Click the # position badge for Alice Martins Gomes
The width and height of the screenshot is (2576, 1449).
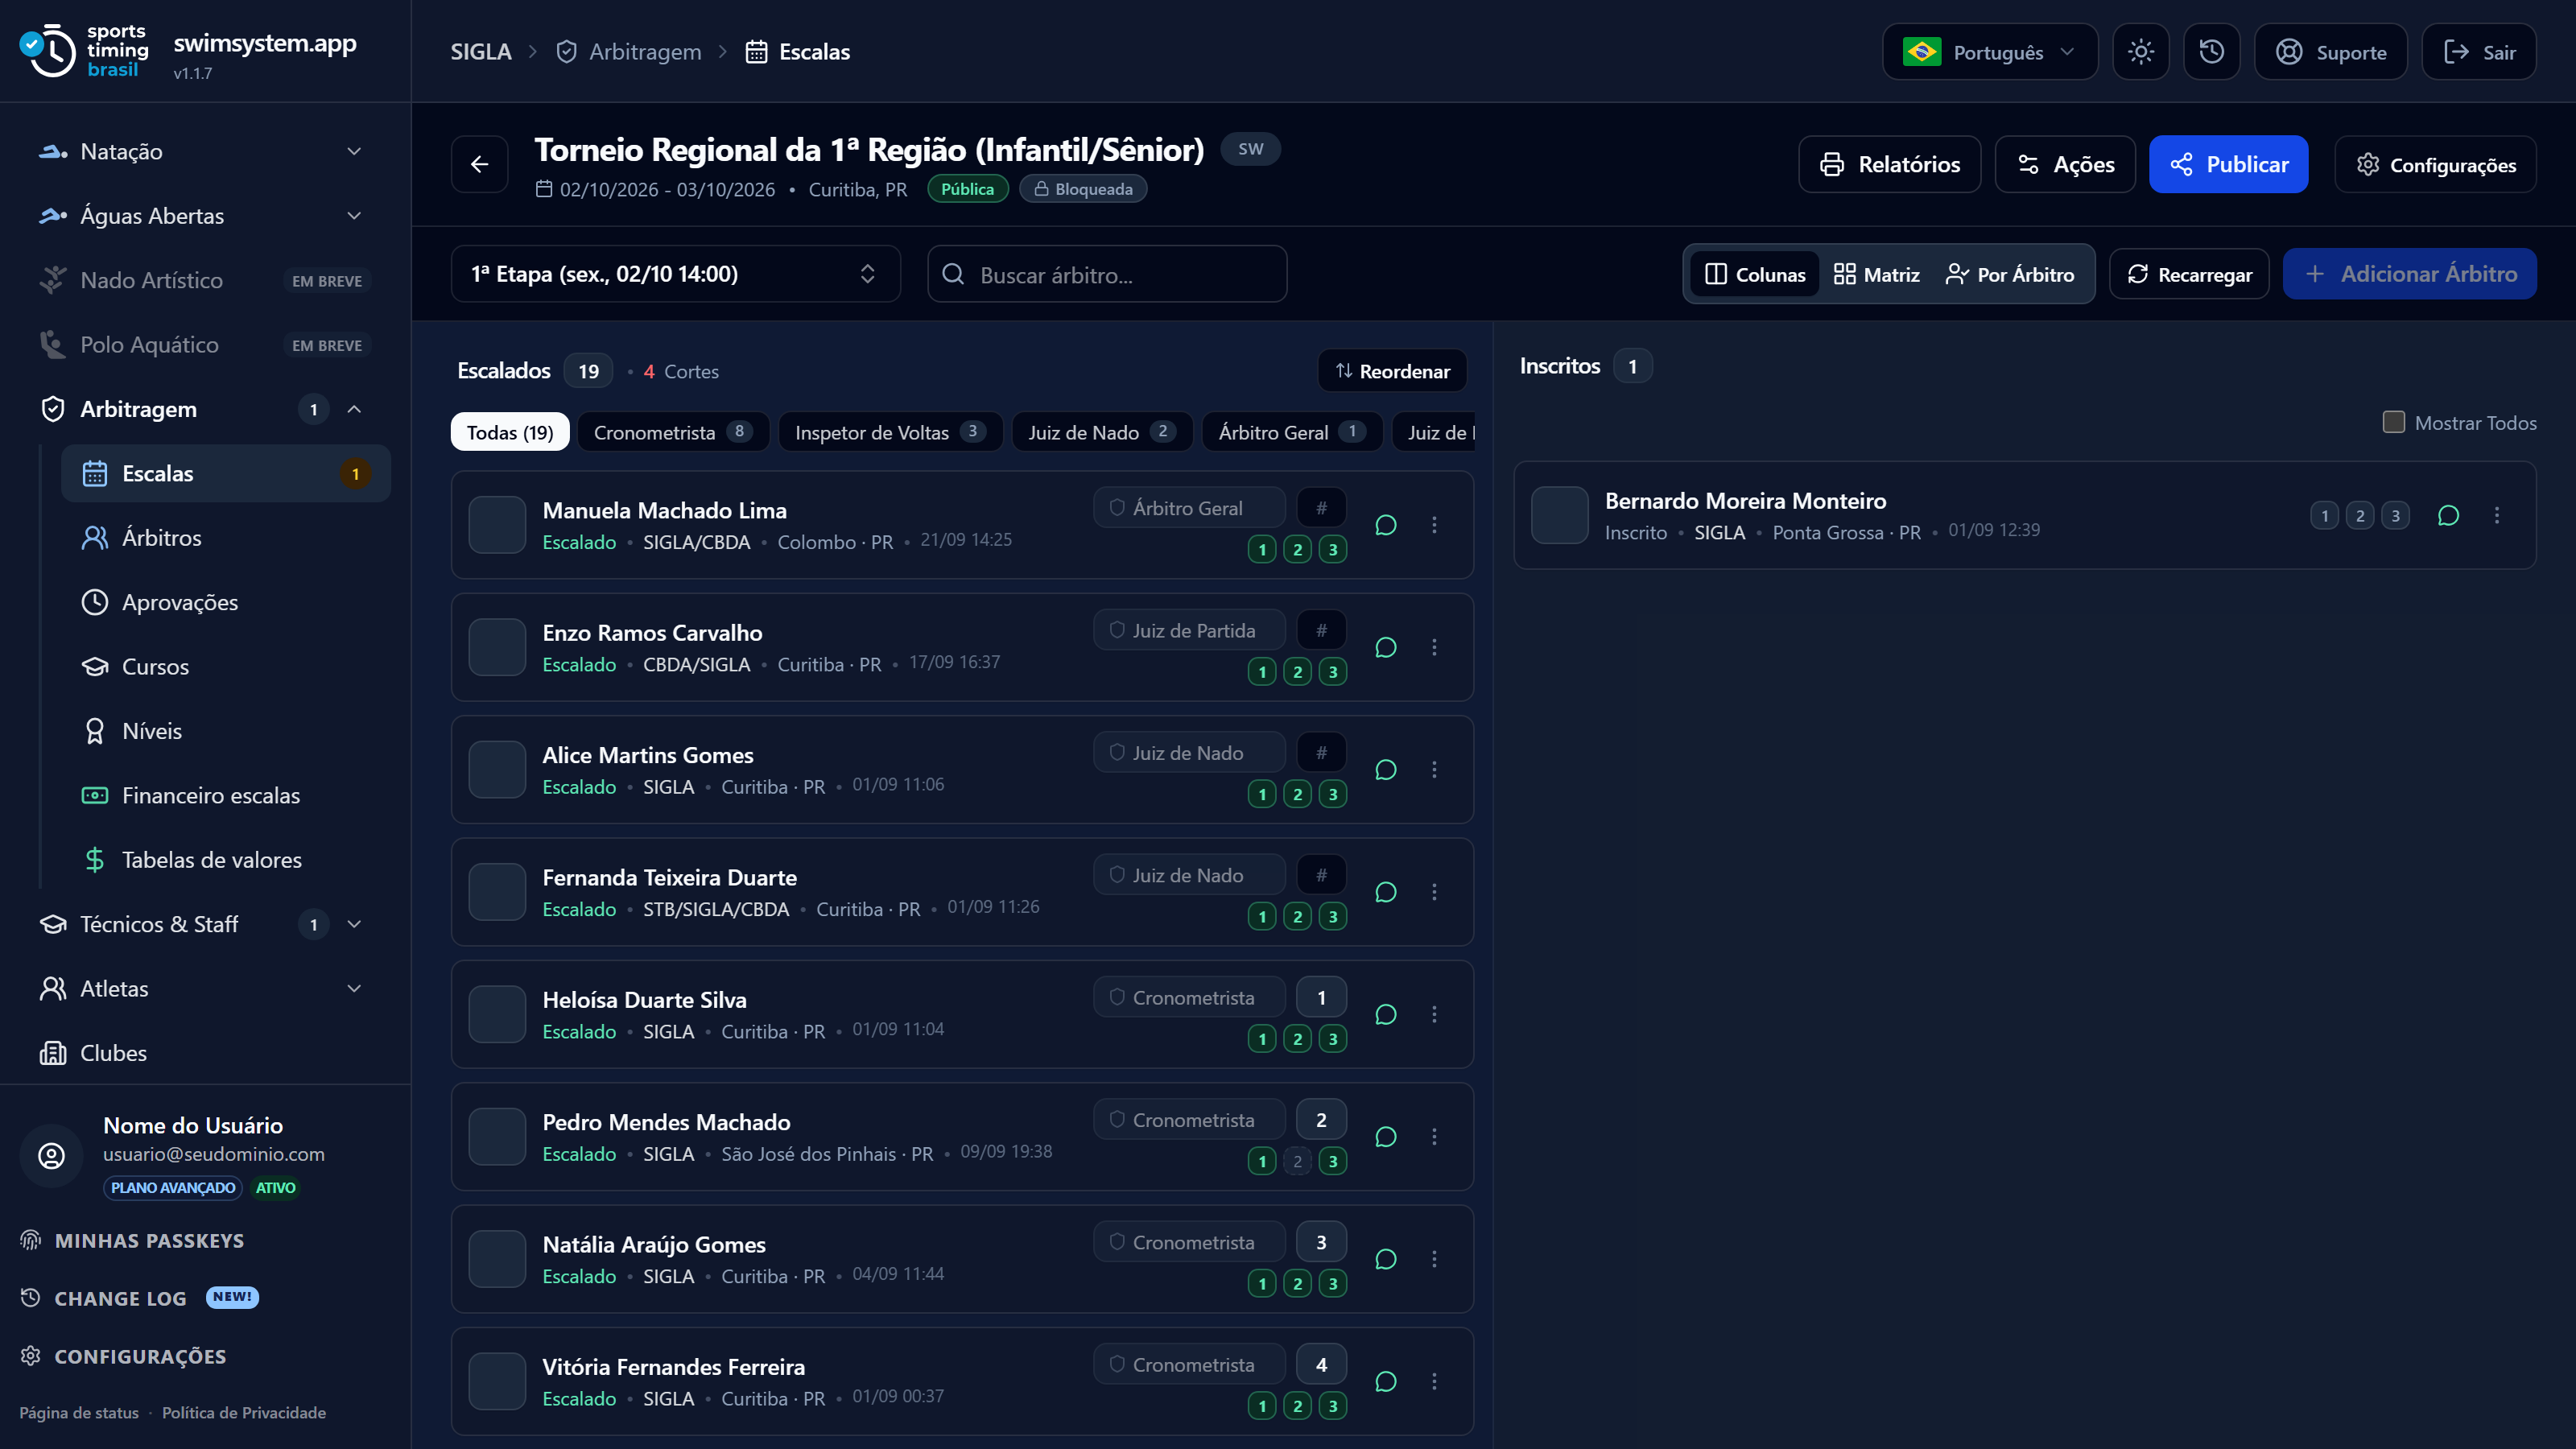click(1321, 753)
